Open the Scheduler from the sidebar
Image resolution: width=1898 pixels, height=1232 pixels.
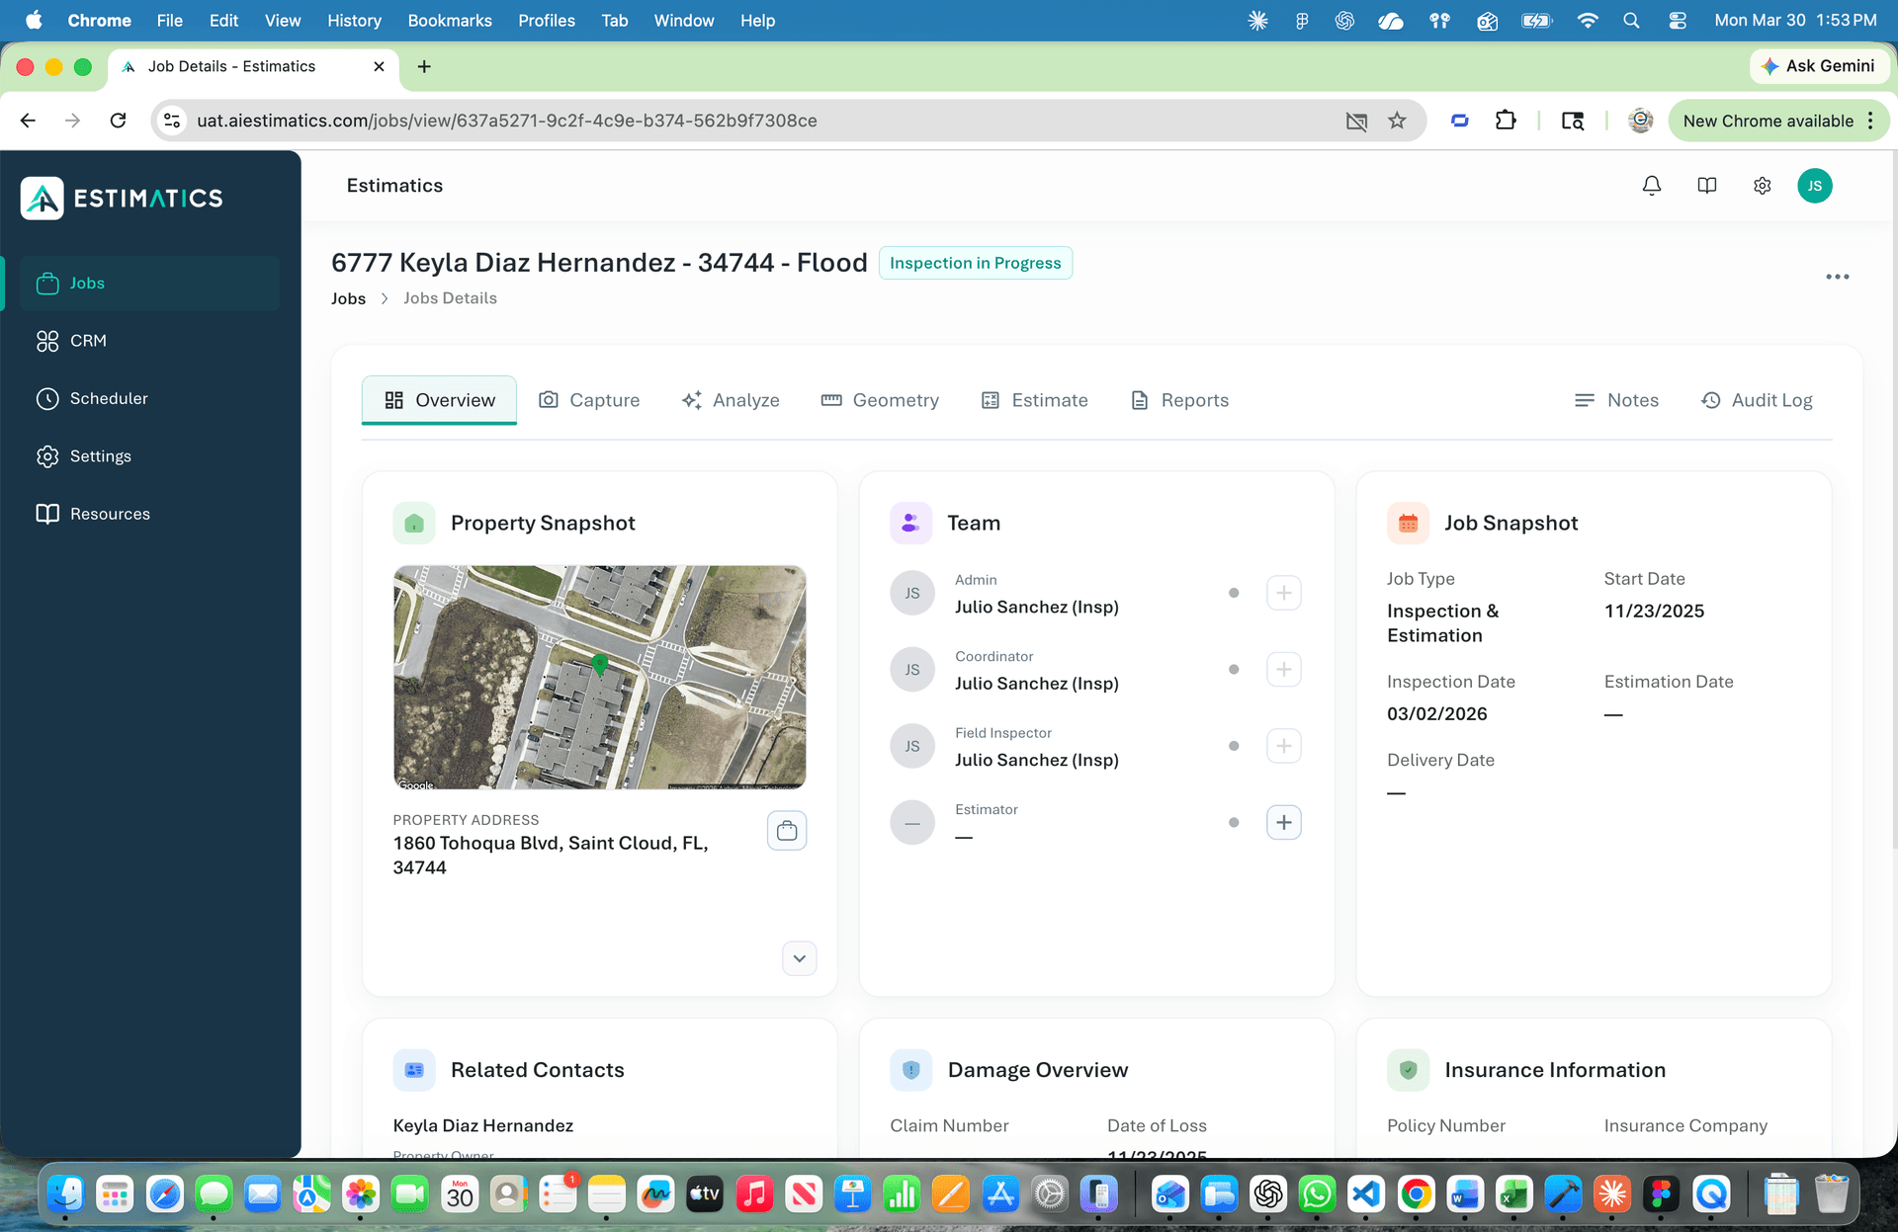109,398
